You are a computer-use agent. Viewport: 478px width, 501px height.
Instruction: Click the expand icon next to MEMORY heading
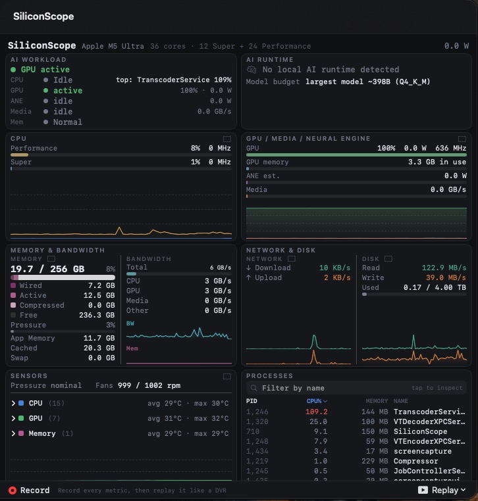(51, 259)
